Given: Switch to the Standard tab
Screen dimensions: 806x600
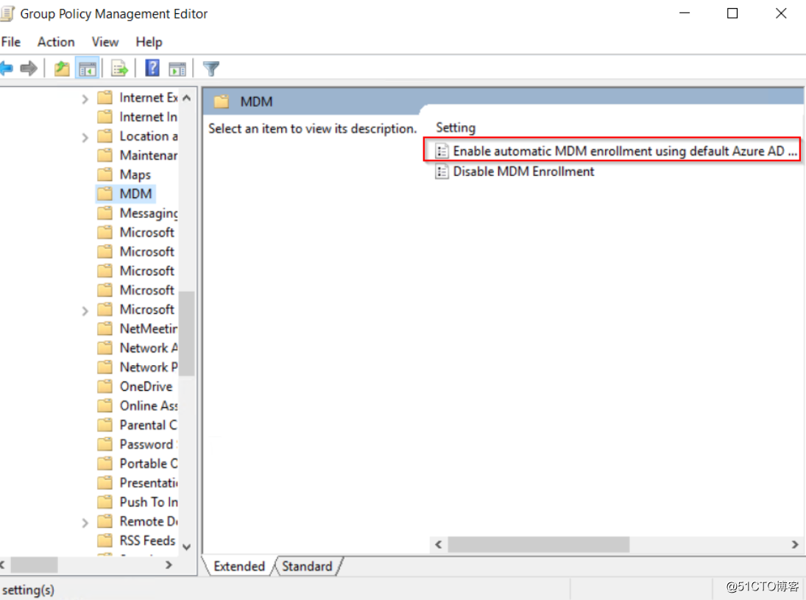Looking at the screenshot, I should 307,566.
